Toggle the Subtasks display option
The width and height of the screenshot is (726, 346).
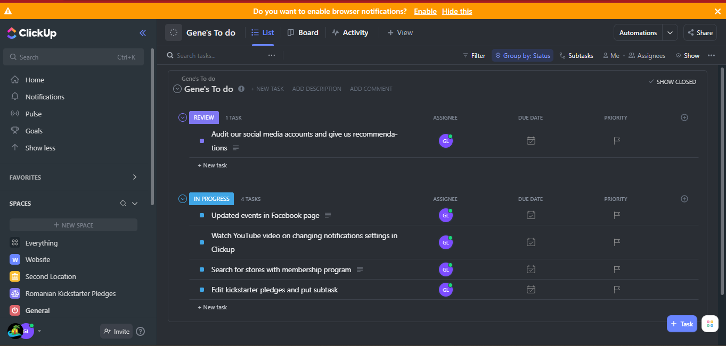click(576, 56)
